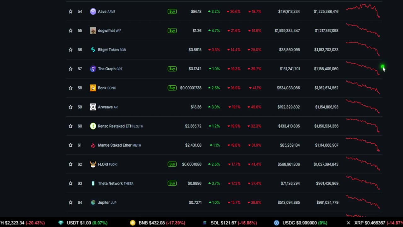The image size is (403, 227).
Task: Open the Aave AAVE coin page
Action: tap(106, 11)
